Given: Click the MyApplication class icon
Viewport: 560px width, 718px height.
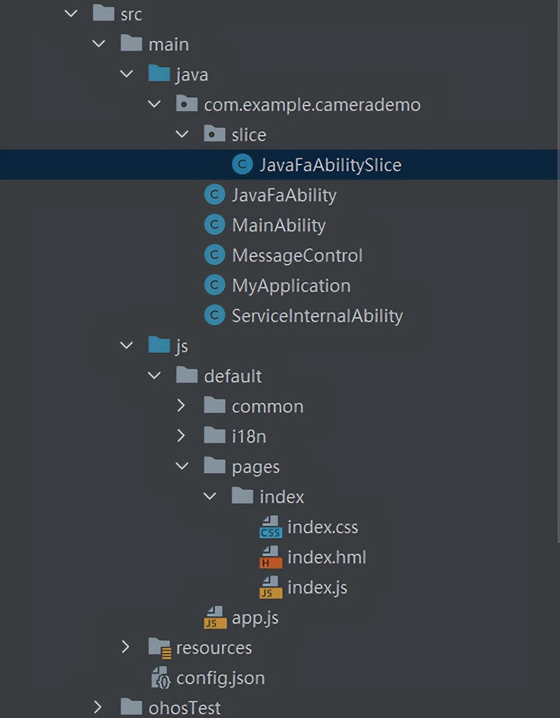Looking at the screenshot, I should pos(214,285).
